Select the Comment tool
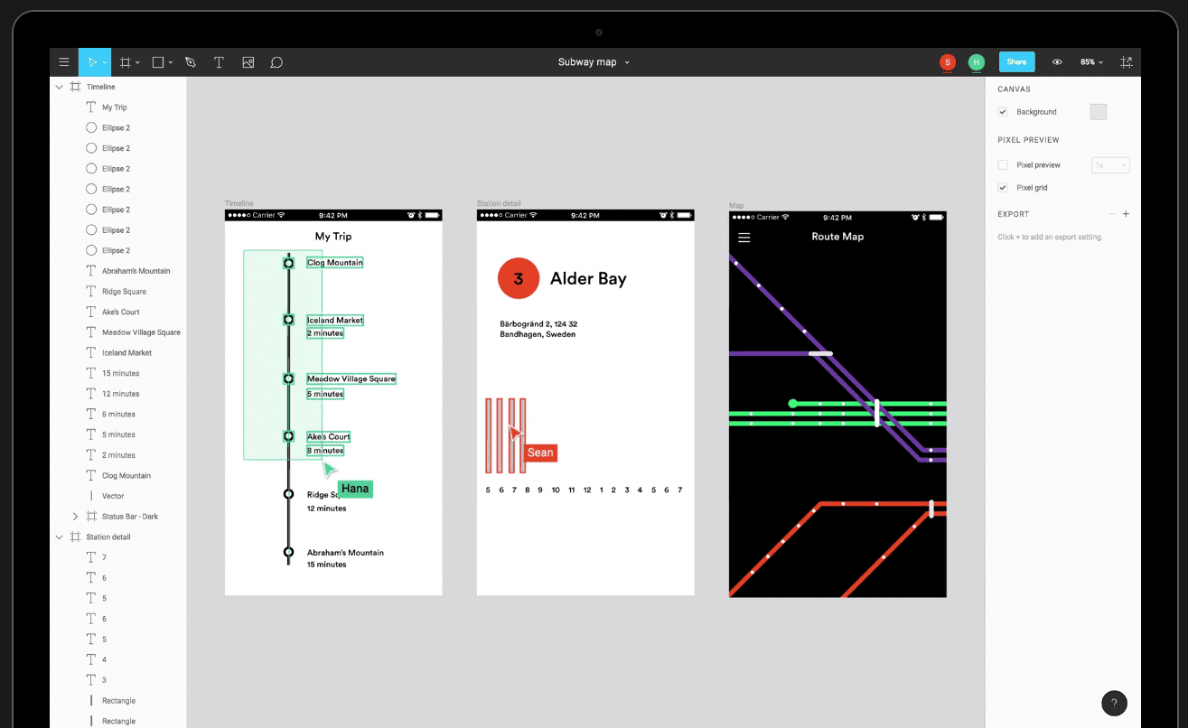This screenshot has width=1188, height=728. pos(276,62)
